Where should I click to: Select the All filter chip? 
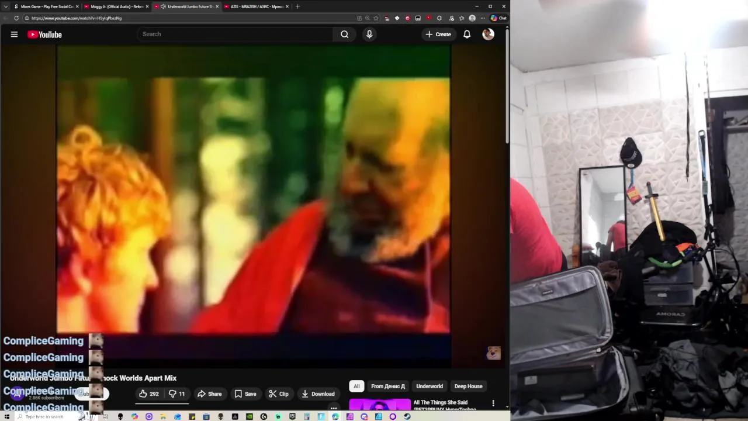click(x=356, y=386)
